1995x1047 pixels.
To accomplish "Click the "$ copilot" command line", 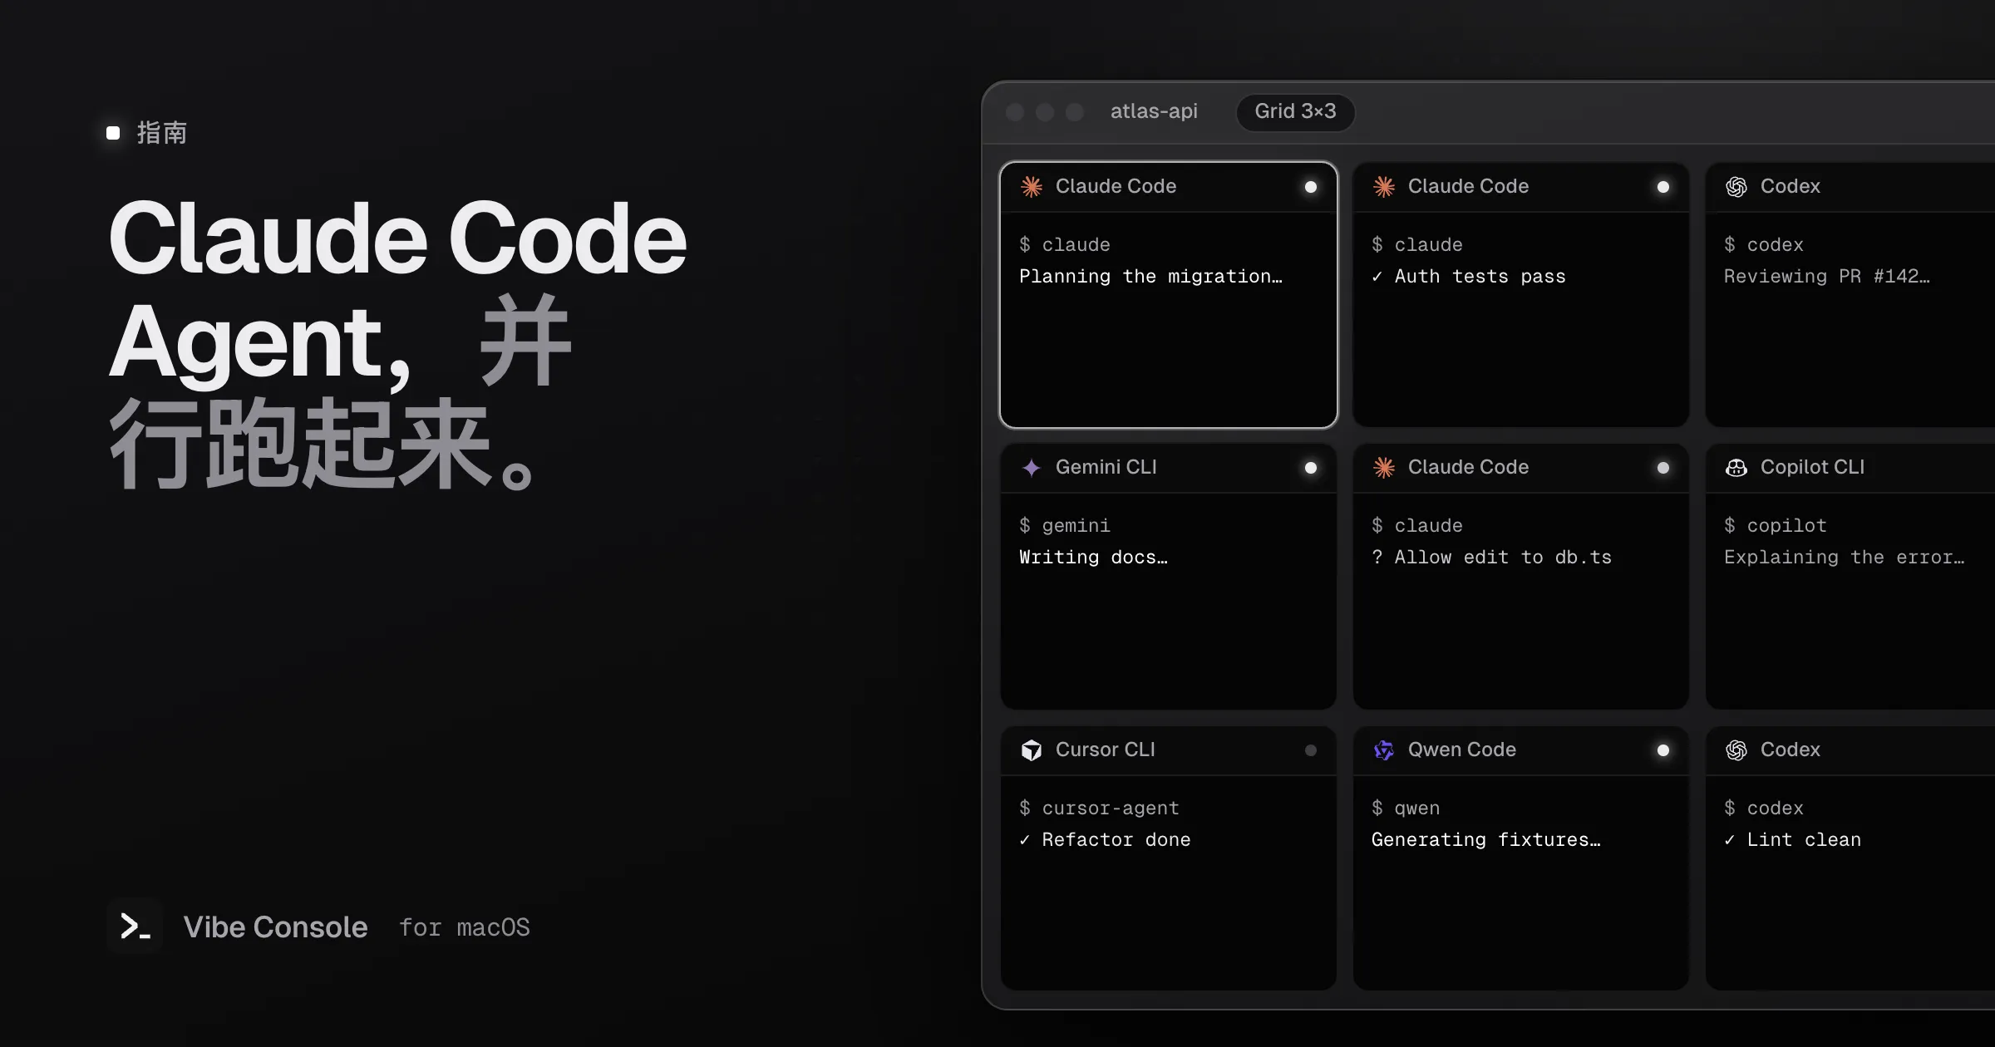I will pyautogui.click(x=1776, y=526).
